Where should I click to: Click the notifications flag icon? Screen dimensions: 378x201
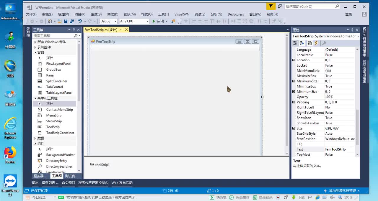coord(271,6)
